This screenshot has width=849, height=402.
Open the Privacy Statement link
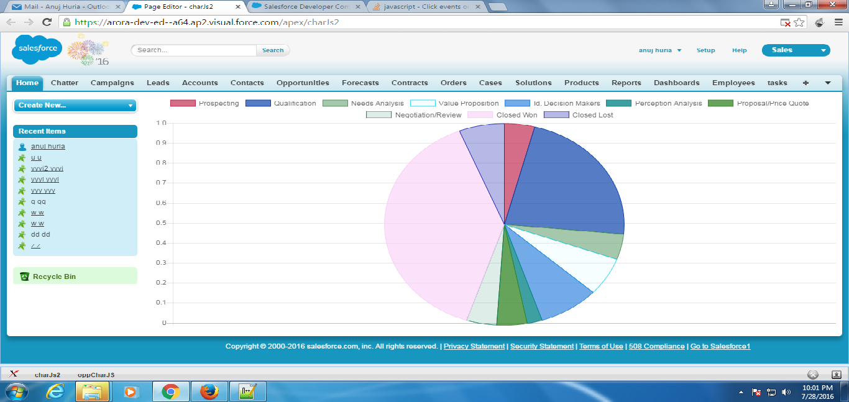pyautogui.click(x=474, y=346)
